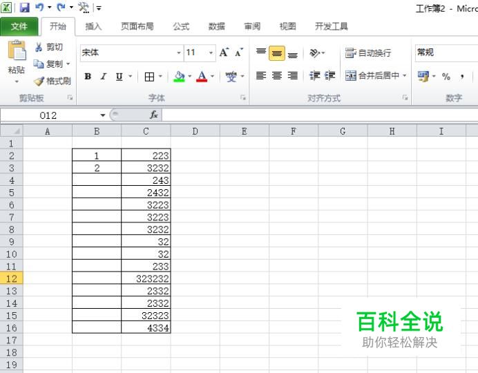478x373 pixels.
Task: Expand the quick access toolbar customize arrow
Action: pos(99,8)
